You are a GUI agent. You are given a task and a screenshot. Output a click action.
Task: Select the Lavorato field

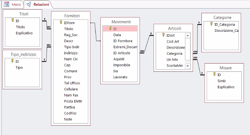120,77
